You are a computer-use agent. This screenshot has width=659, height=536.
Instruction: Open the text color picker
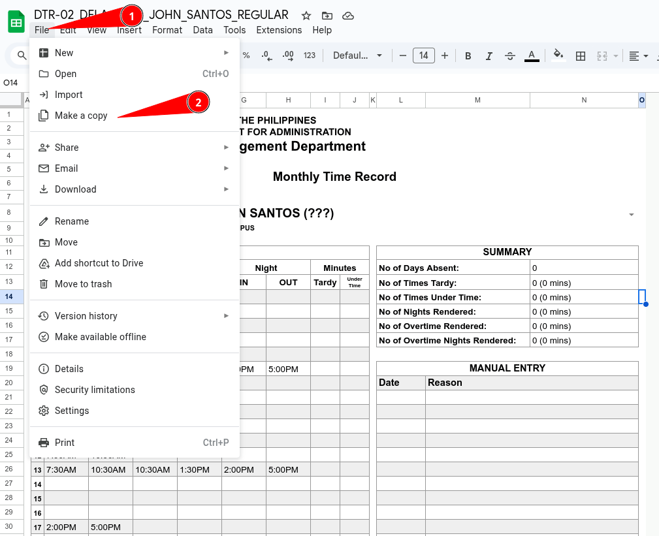click(x=532, y=56)
